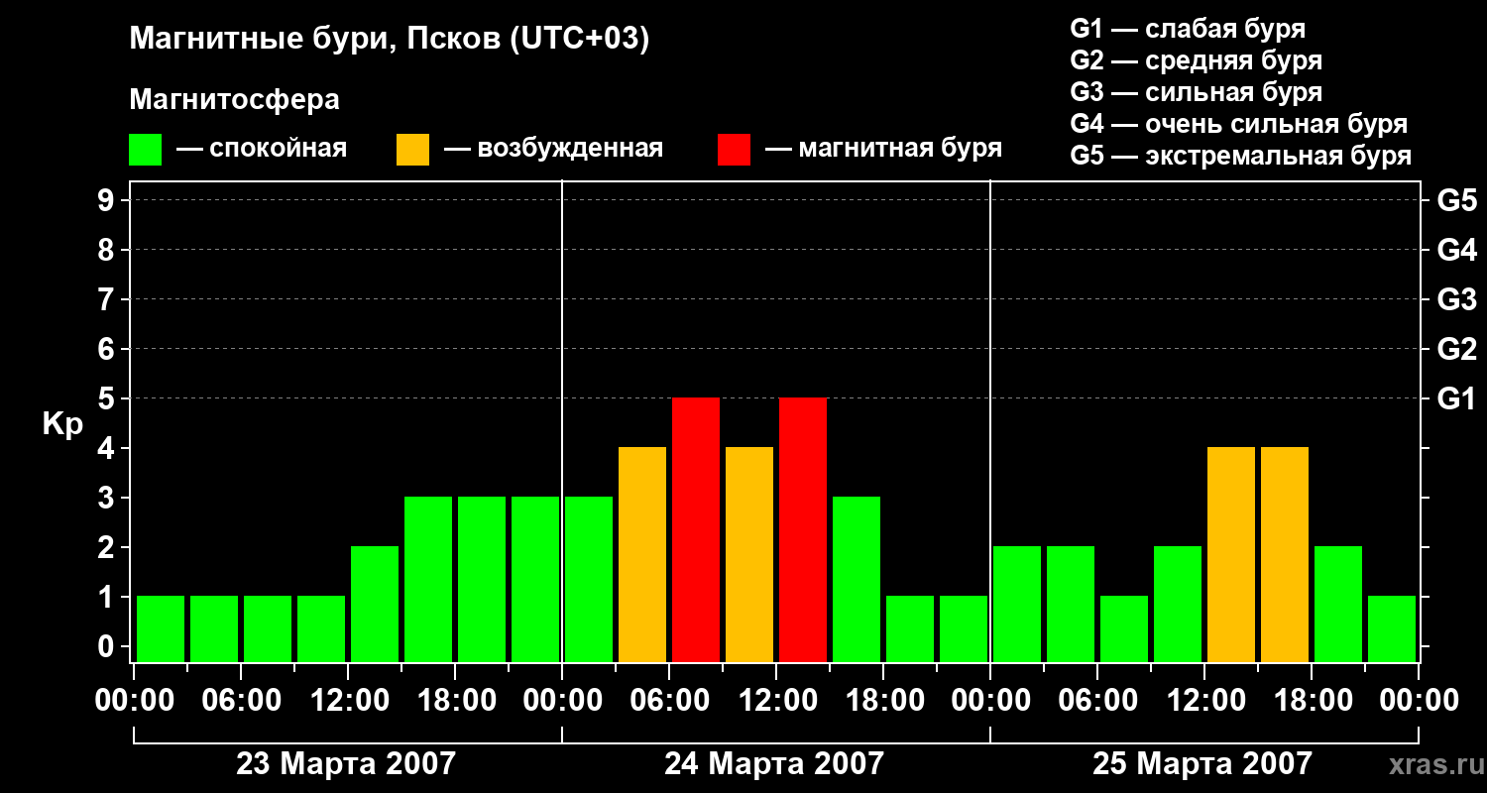The height and width of the screenshot is (793, 1487).
Task: Click the orange Kp 4 bar for 09:00–12:00 on 24 Марта
Action: [x=749, y=554]
